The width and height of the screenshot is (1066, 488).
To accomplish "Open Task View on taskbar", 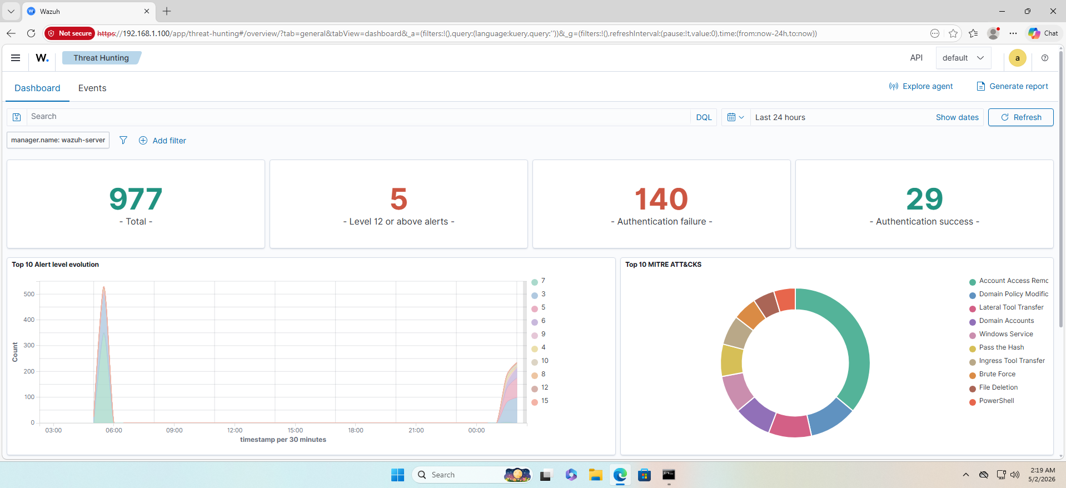I will pos(546,475).
